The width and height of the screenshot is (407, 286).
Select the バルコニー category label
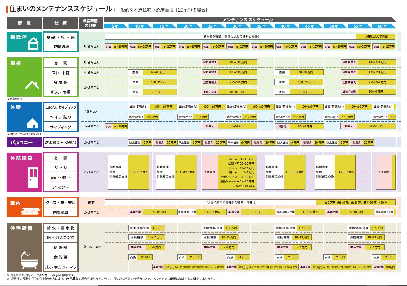point(25,142)
